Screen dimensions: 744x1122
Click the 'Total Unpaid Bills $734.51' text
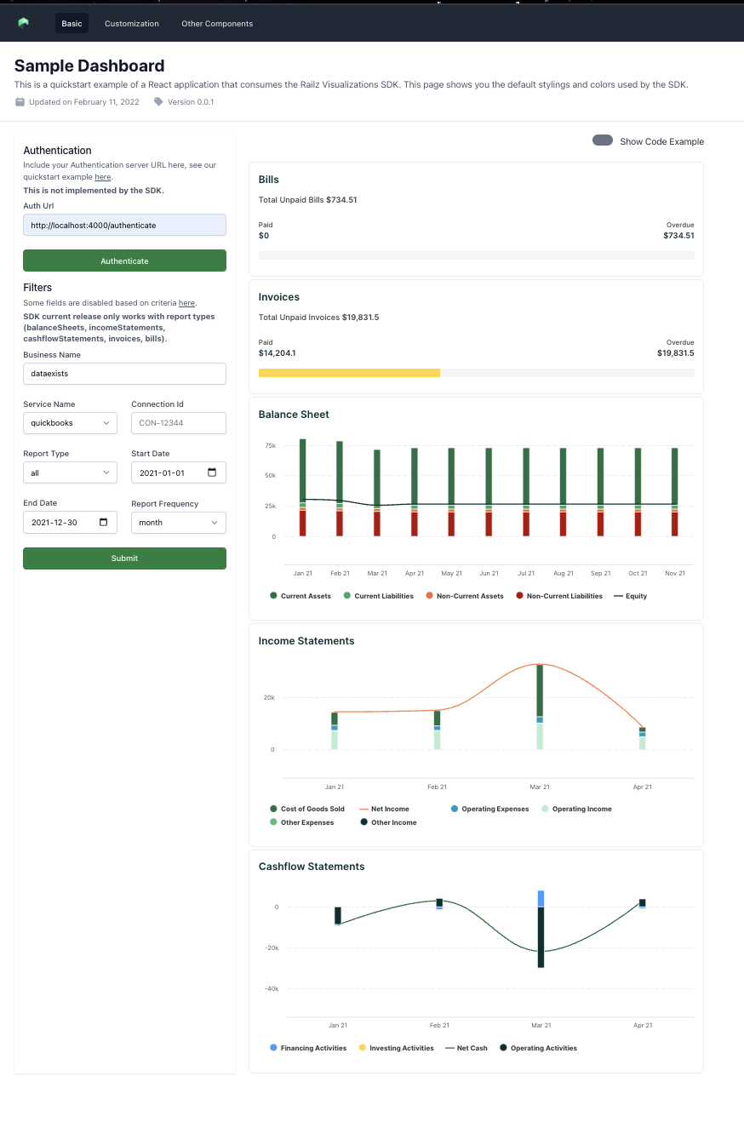click(x=308, y=200)
